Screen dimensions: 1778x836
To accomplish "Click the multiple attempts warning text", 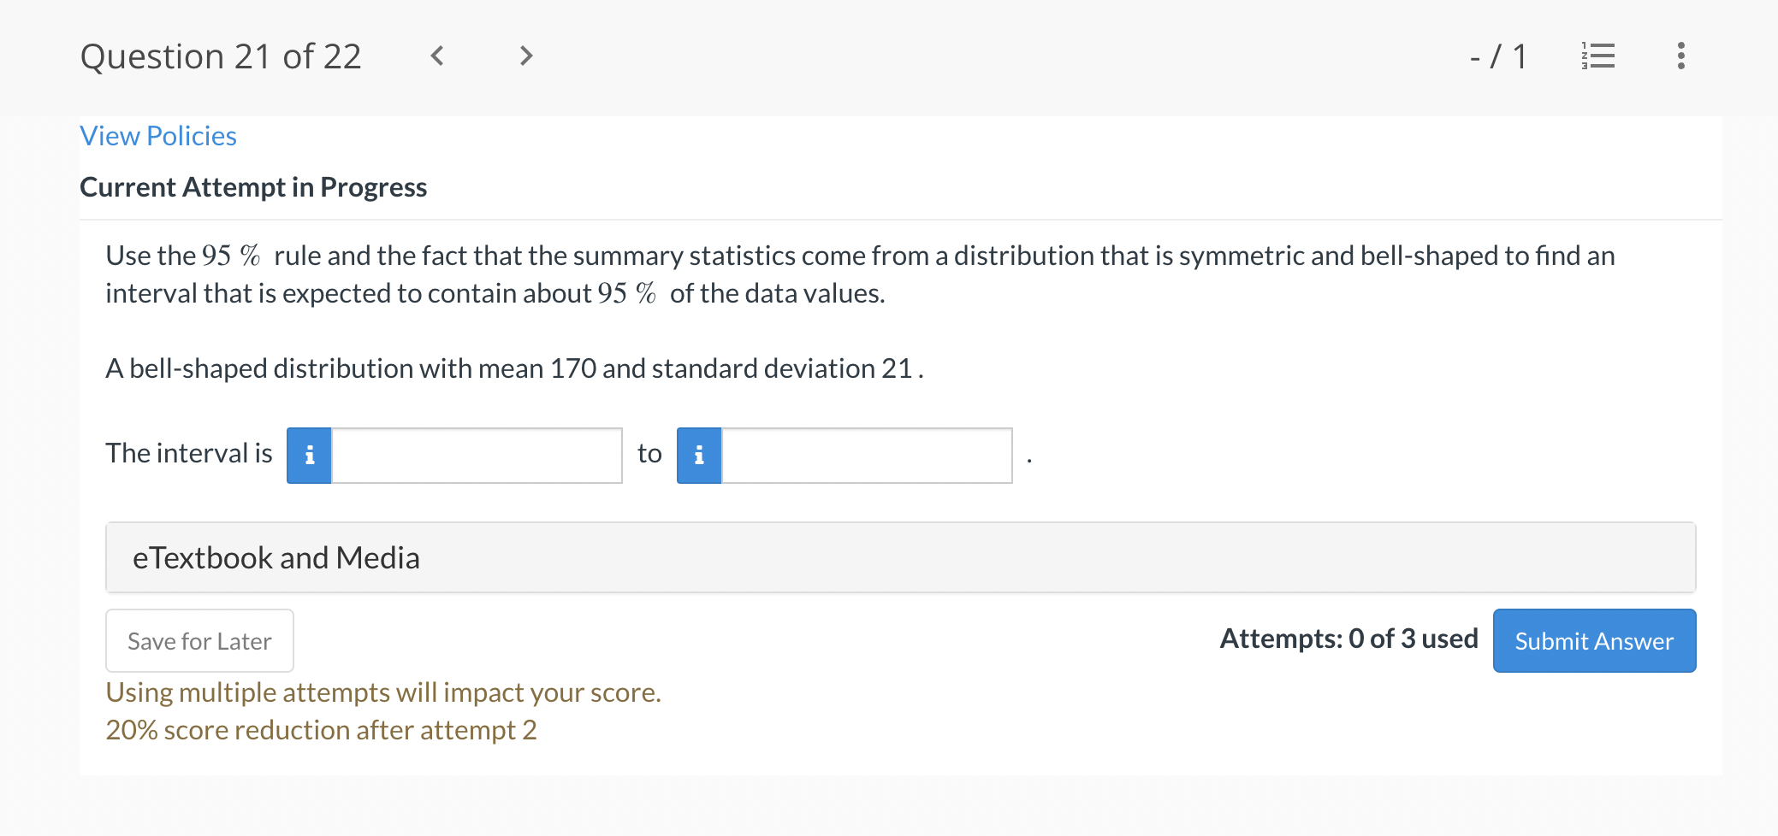I will tap(383, 692).
